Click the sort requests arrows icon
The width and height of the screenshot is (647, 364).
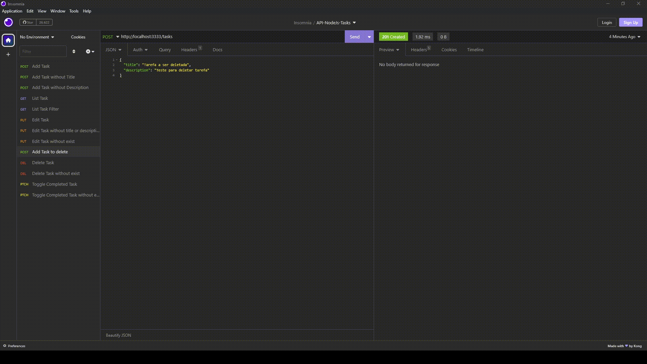coord(74,51)
